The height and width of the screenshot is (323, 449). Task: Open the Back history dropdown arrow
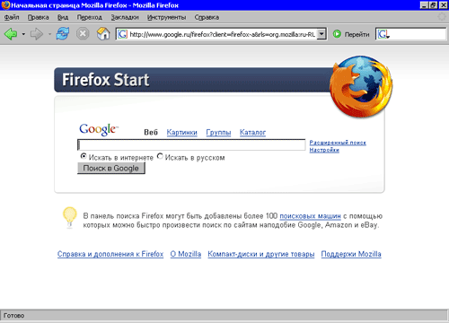tap(23, 34)
